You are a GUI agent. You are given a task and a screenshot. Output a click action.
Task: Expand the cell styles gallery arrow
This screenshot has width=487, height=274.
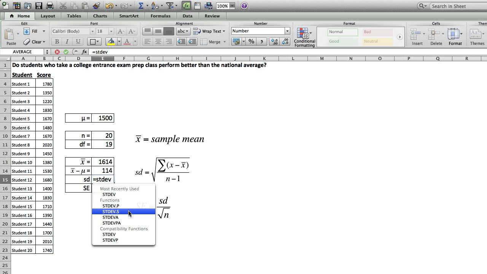point(399,37)
